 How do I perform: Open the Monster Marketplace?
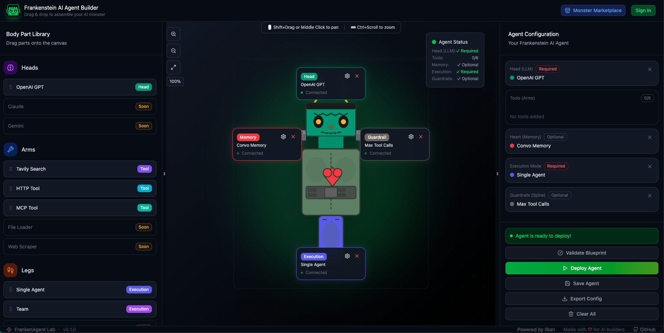pos(593,10)
